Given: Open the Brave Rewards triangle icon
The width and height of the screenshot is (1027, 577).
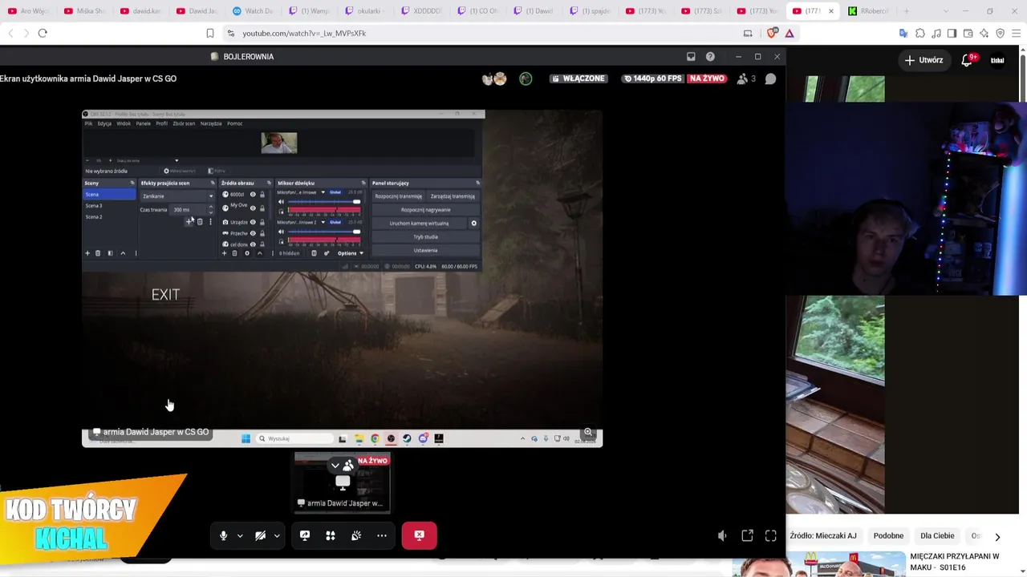Looking at the screenshot, I should 790,33.
